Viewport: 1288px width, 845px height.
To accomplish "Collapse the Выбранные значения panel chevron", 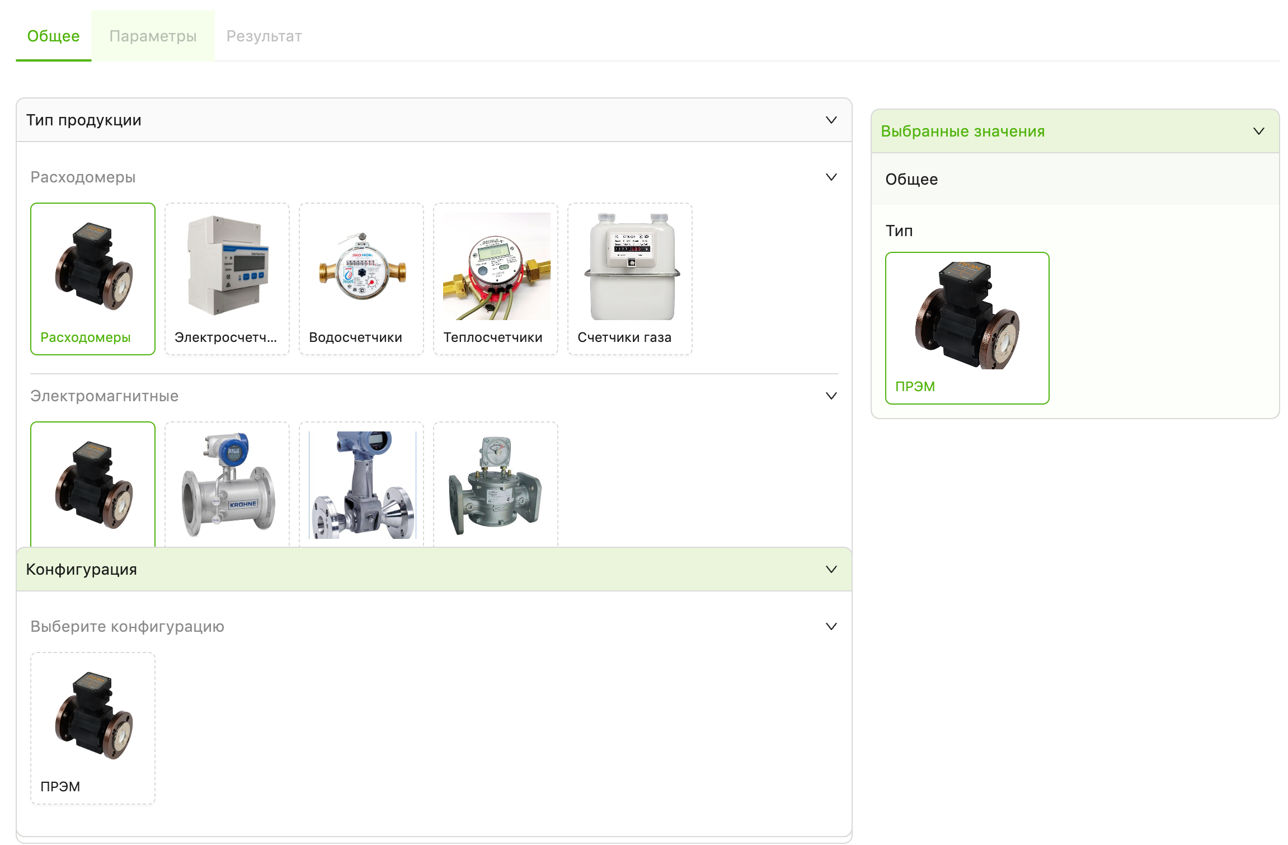I will tap(1259, 132).
